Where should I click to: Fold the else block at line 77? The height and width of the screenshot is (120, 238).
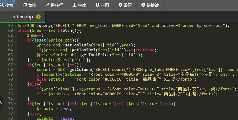coord(15,114)
